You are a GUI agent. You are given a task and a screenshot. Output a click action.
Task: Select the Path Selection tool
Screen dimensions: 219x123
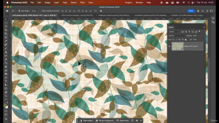coord(6,85)
